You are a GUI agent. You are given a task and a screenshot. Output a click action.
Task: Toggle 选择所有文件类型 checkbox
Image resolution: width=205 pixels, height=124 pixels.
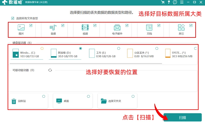(13, 18)
